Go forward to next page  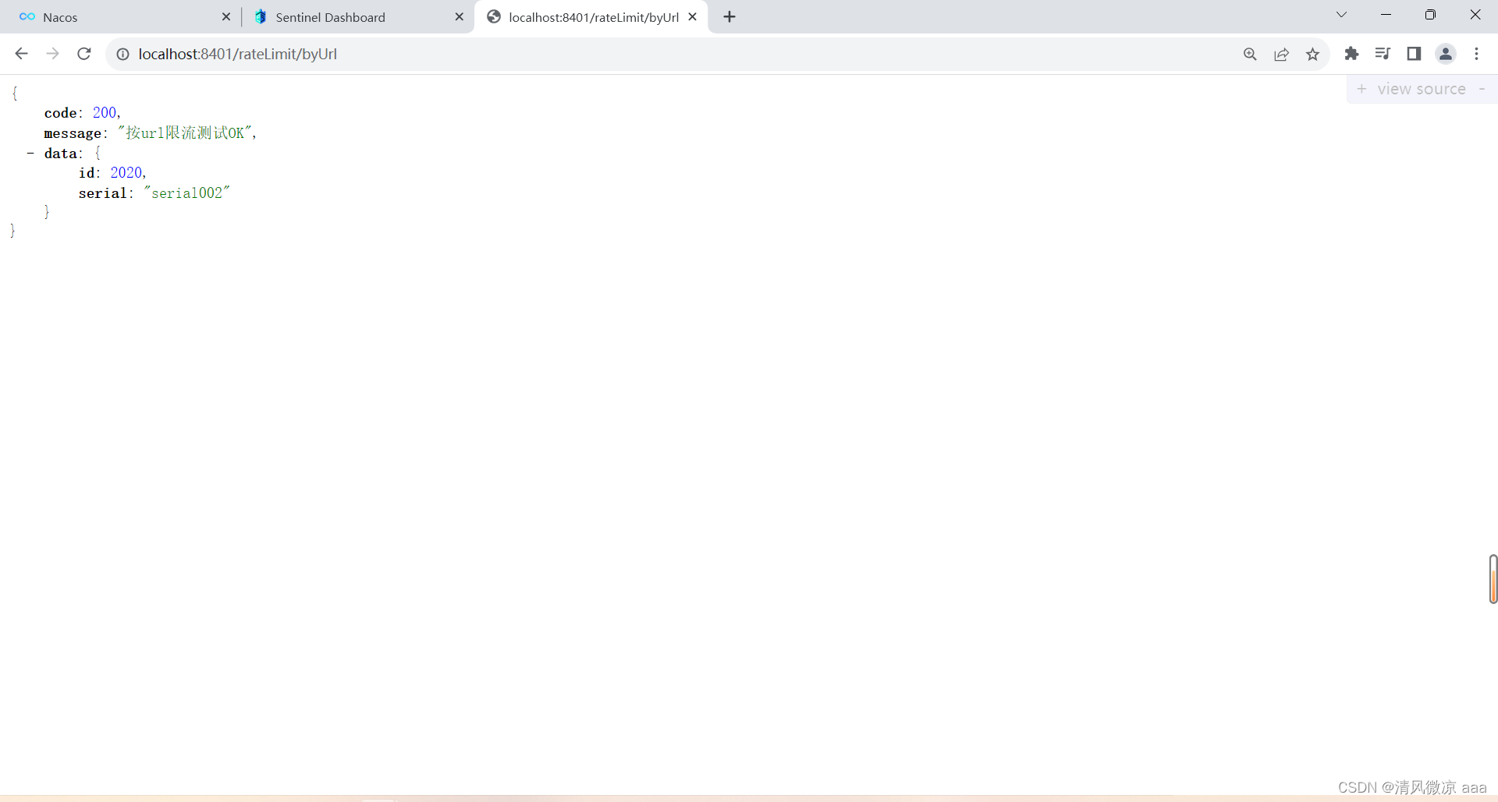pos(52,54)
